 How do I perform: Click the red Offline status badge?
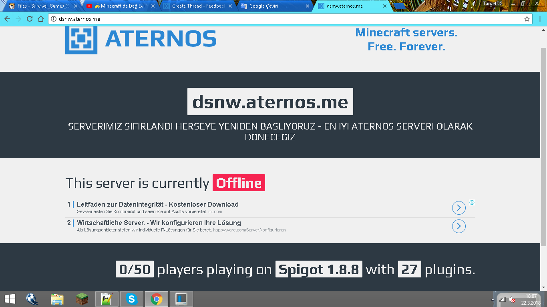tap(239, 183)
